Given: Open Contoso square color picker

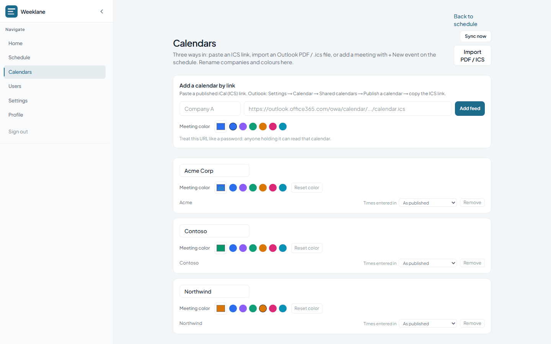Looking at the screenshot, I should [x=221, y=248].
